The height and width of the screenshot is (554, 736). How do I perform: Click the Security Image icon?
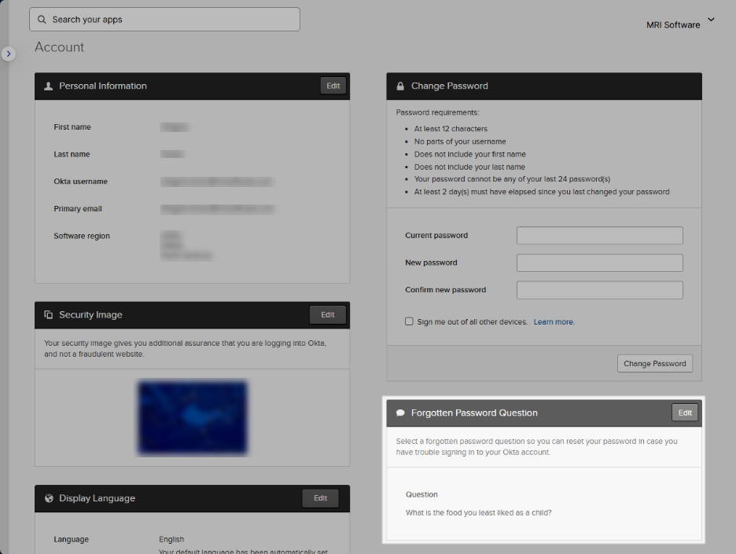(x=48, y=315)
